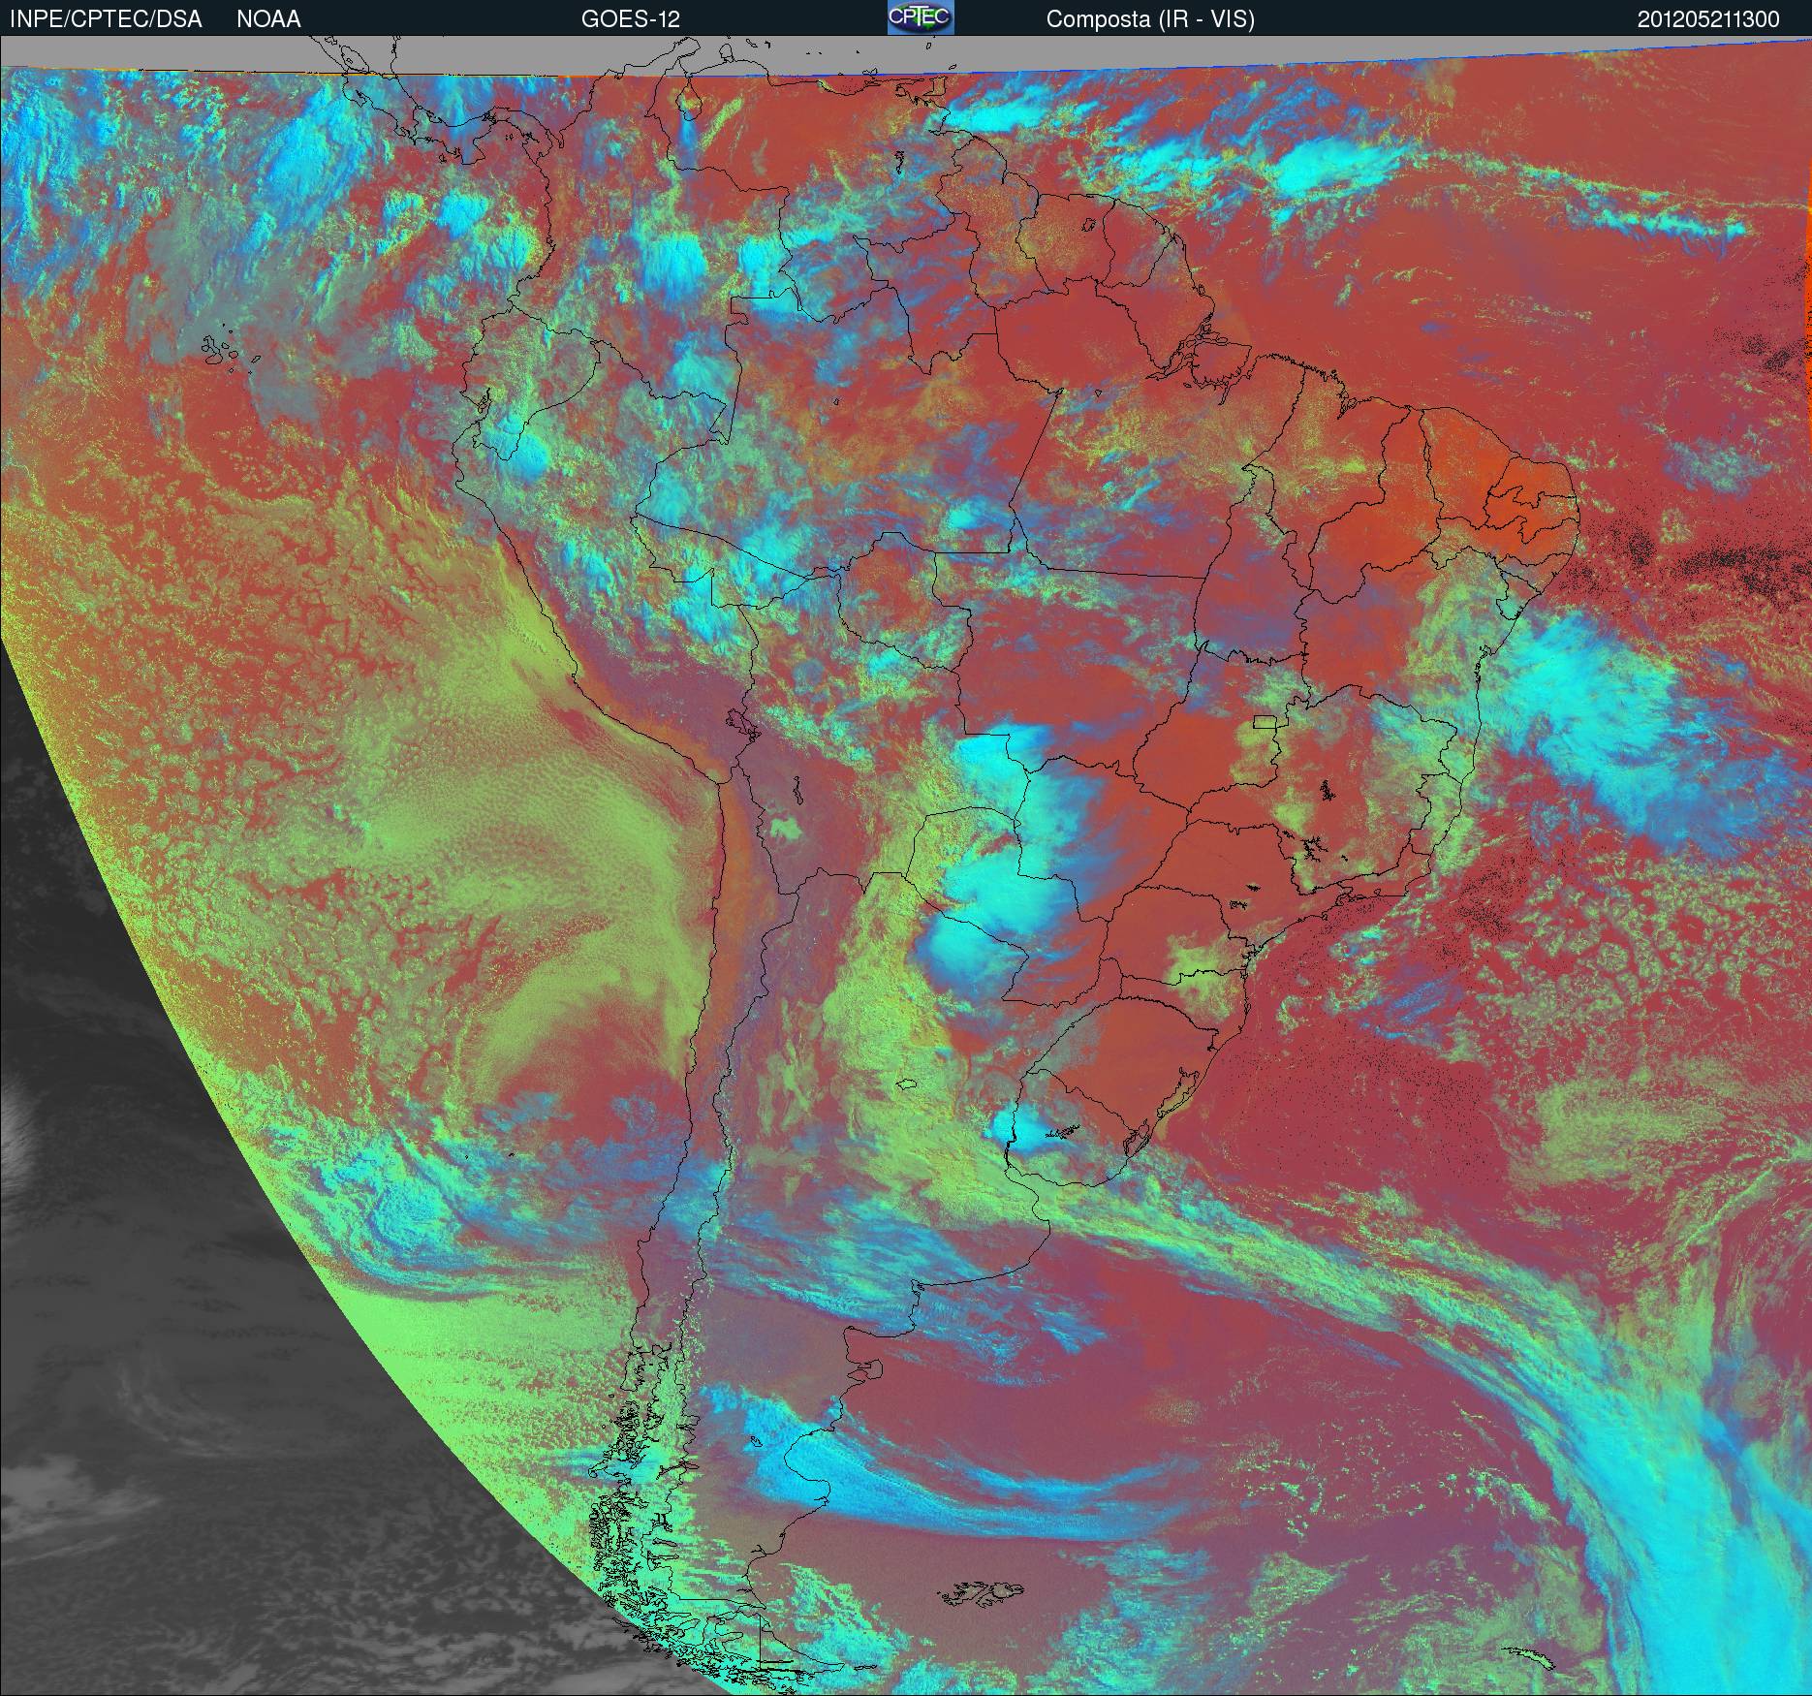Click the INPE/CPTEC/DSA header label
Viewport: 1812px width, 1696px height.
106,19
